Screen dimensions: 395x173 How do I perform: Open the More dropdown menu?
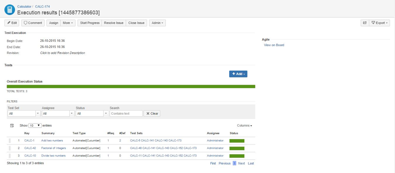68,23
